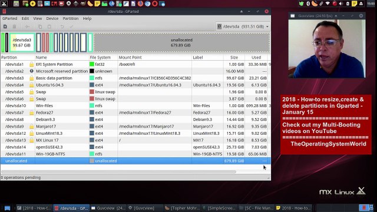377x212 pixels.
Task: Launch the qBittorrent icon in top panel
Action: 111,4
